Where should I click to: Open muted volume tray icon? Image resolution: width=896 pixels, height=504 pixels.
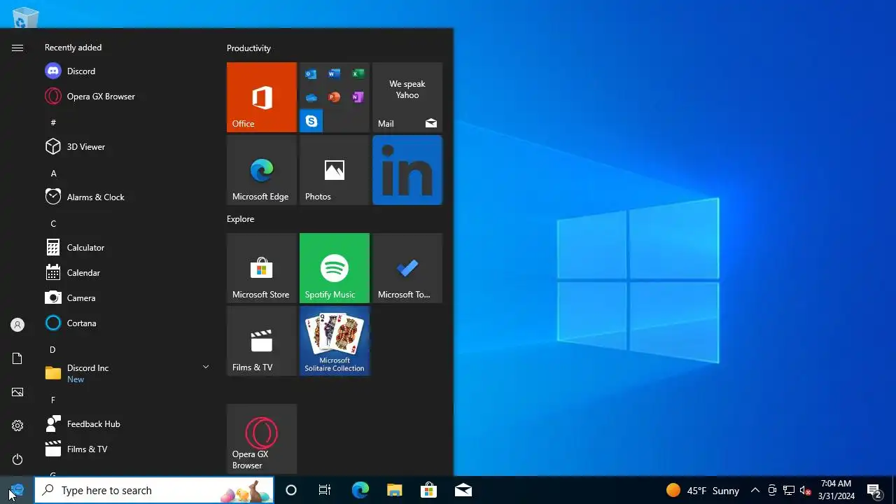[806, 490]
